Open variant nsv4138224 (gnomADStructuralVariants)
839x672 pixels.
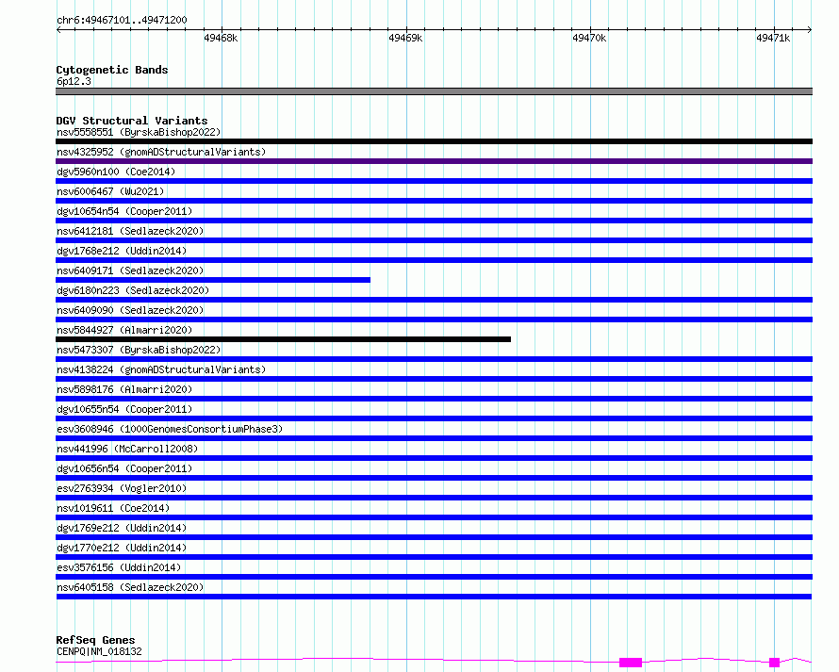161,369
